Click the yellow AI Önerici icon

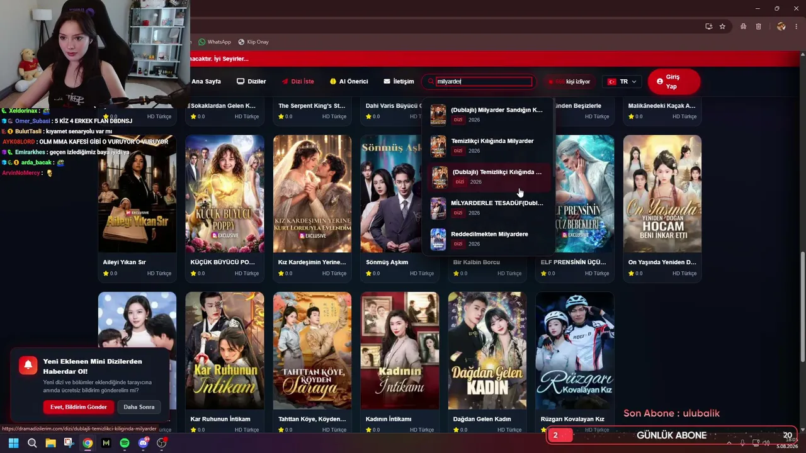[333, 81]
